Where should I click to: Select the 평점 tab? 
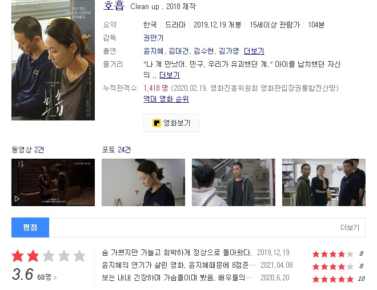click(x=30, y=227)
